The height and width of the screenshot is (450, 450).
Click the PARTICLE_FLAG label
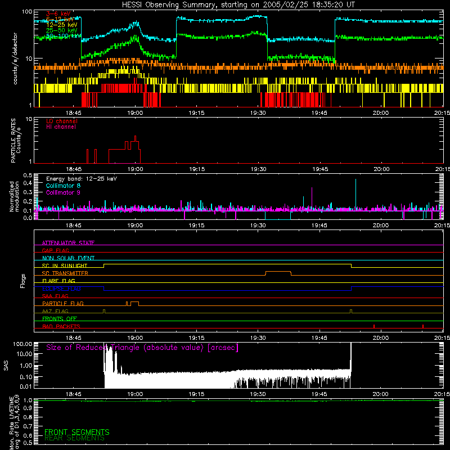coord(63,304)
